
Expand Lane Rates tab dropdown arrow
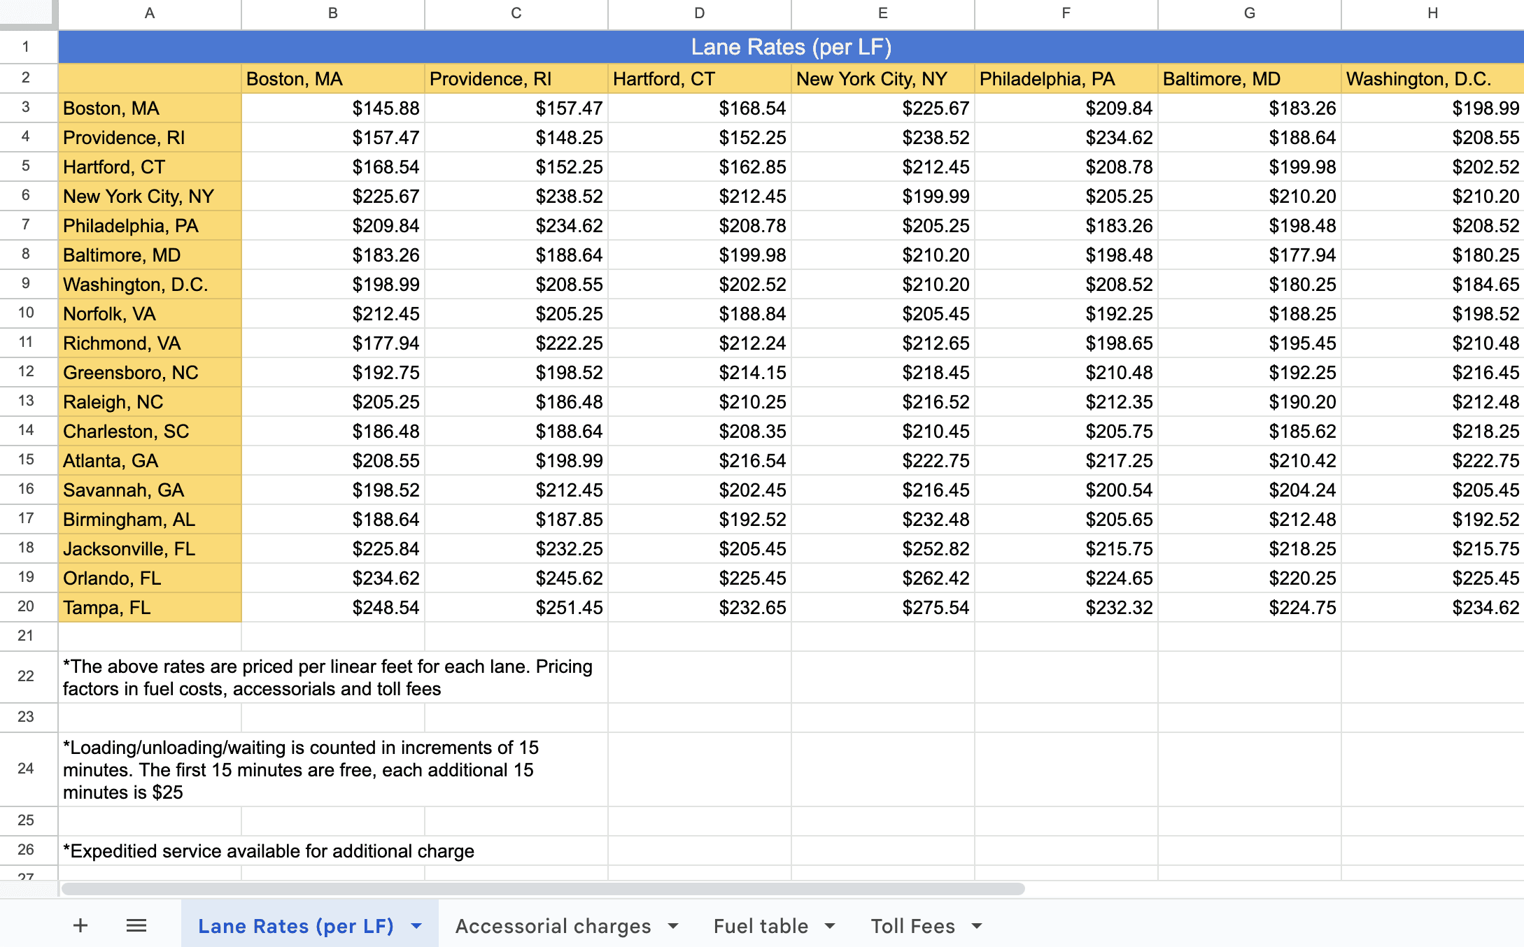[x=417, y=926]
